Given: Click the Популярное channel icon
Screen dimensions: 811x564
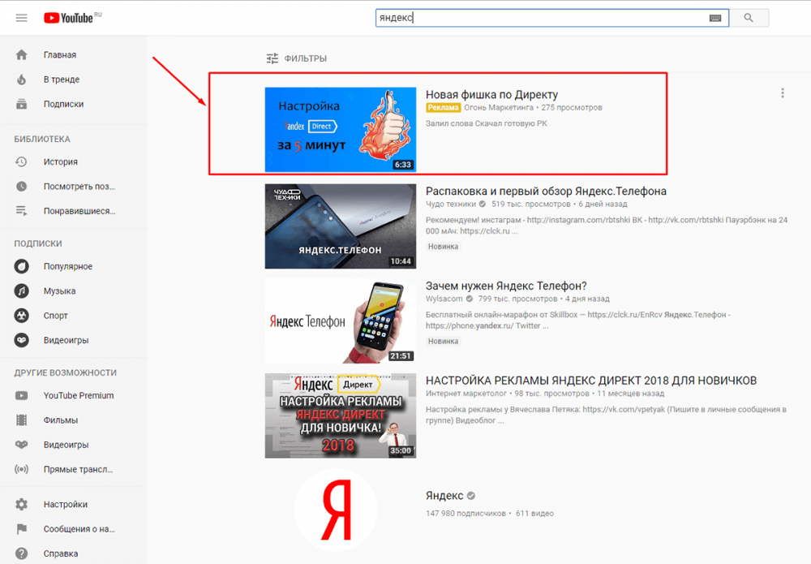Looking at the screenshot, I should (21, 266).
